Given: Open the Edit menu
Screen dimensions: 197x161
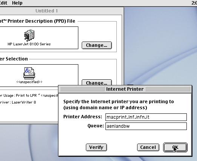Looking at the screenshot, I should pos(3,3).
